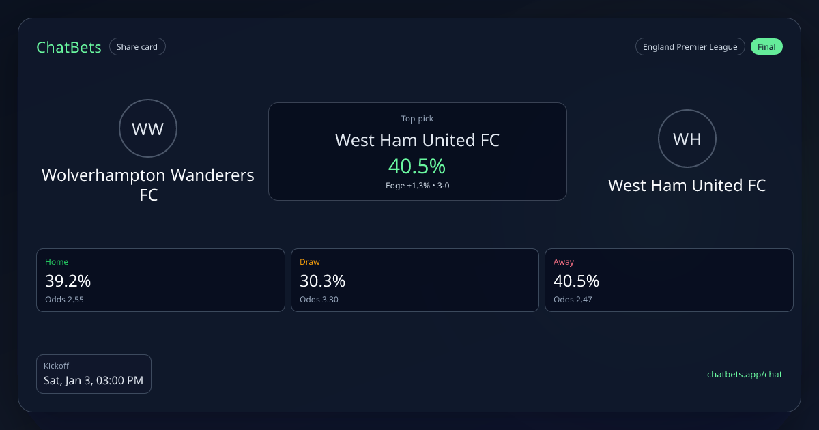Open the Top pick card
The image size is (819, 430).
(417, 152)
